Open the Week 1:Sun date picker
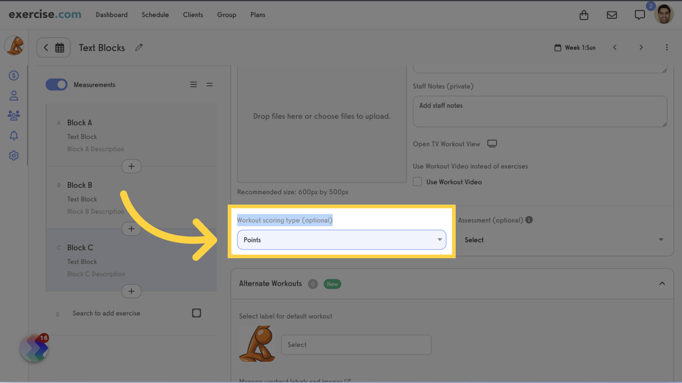The height and width of the screenshot is (383, 682). pyautogui.click(x=575, y=48)
